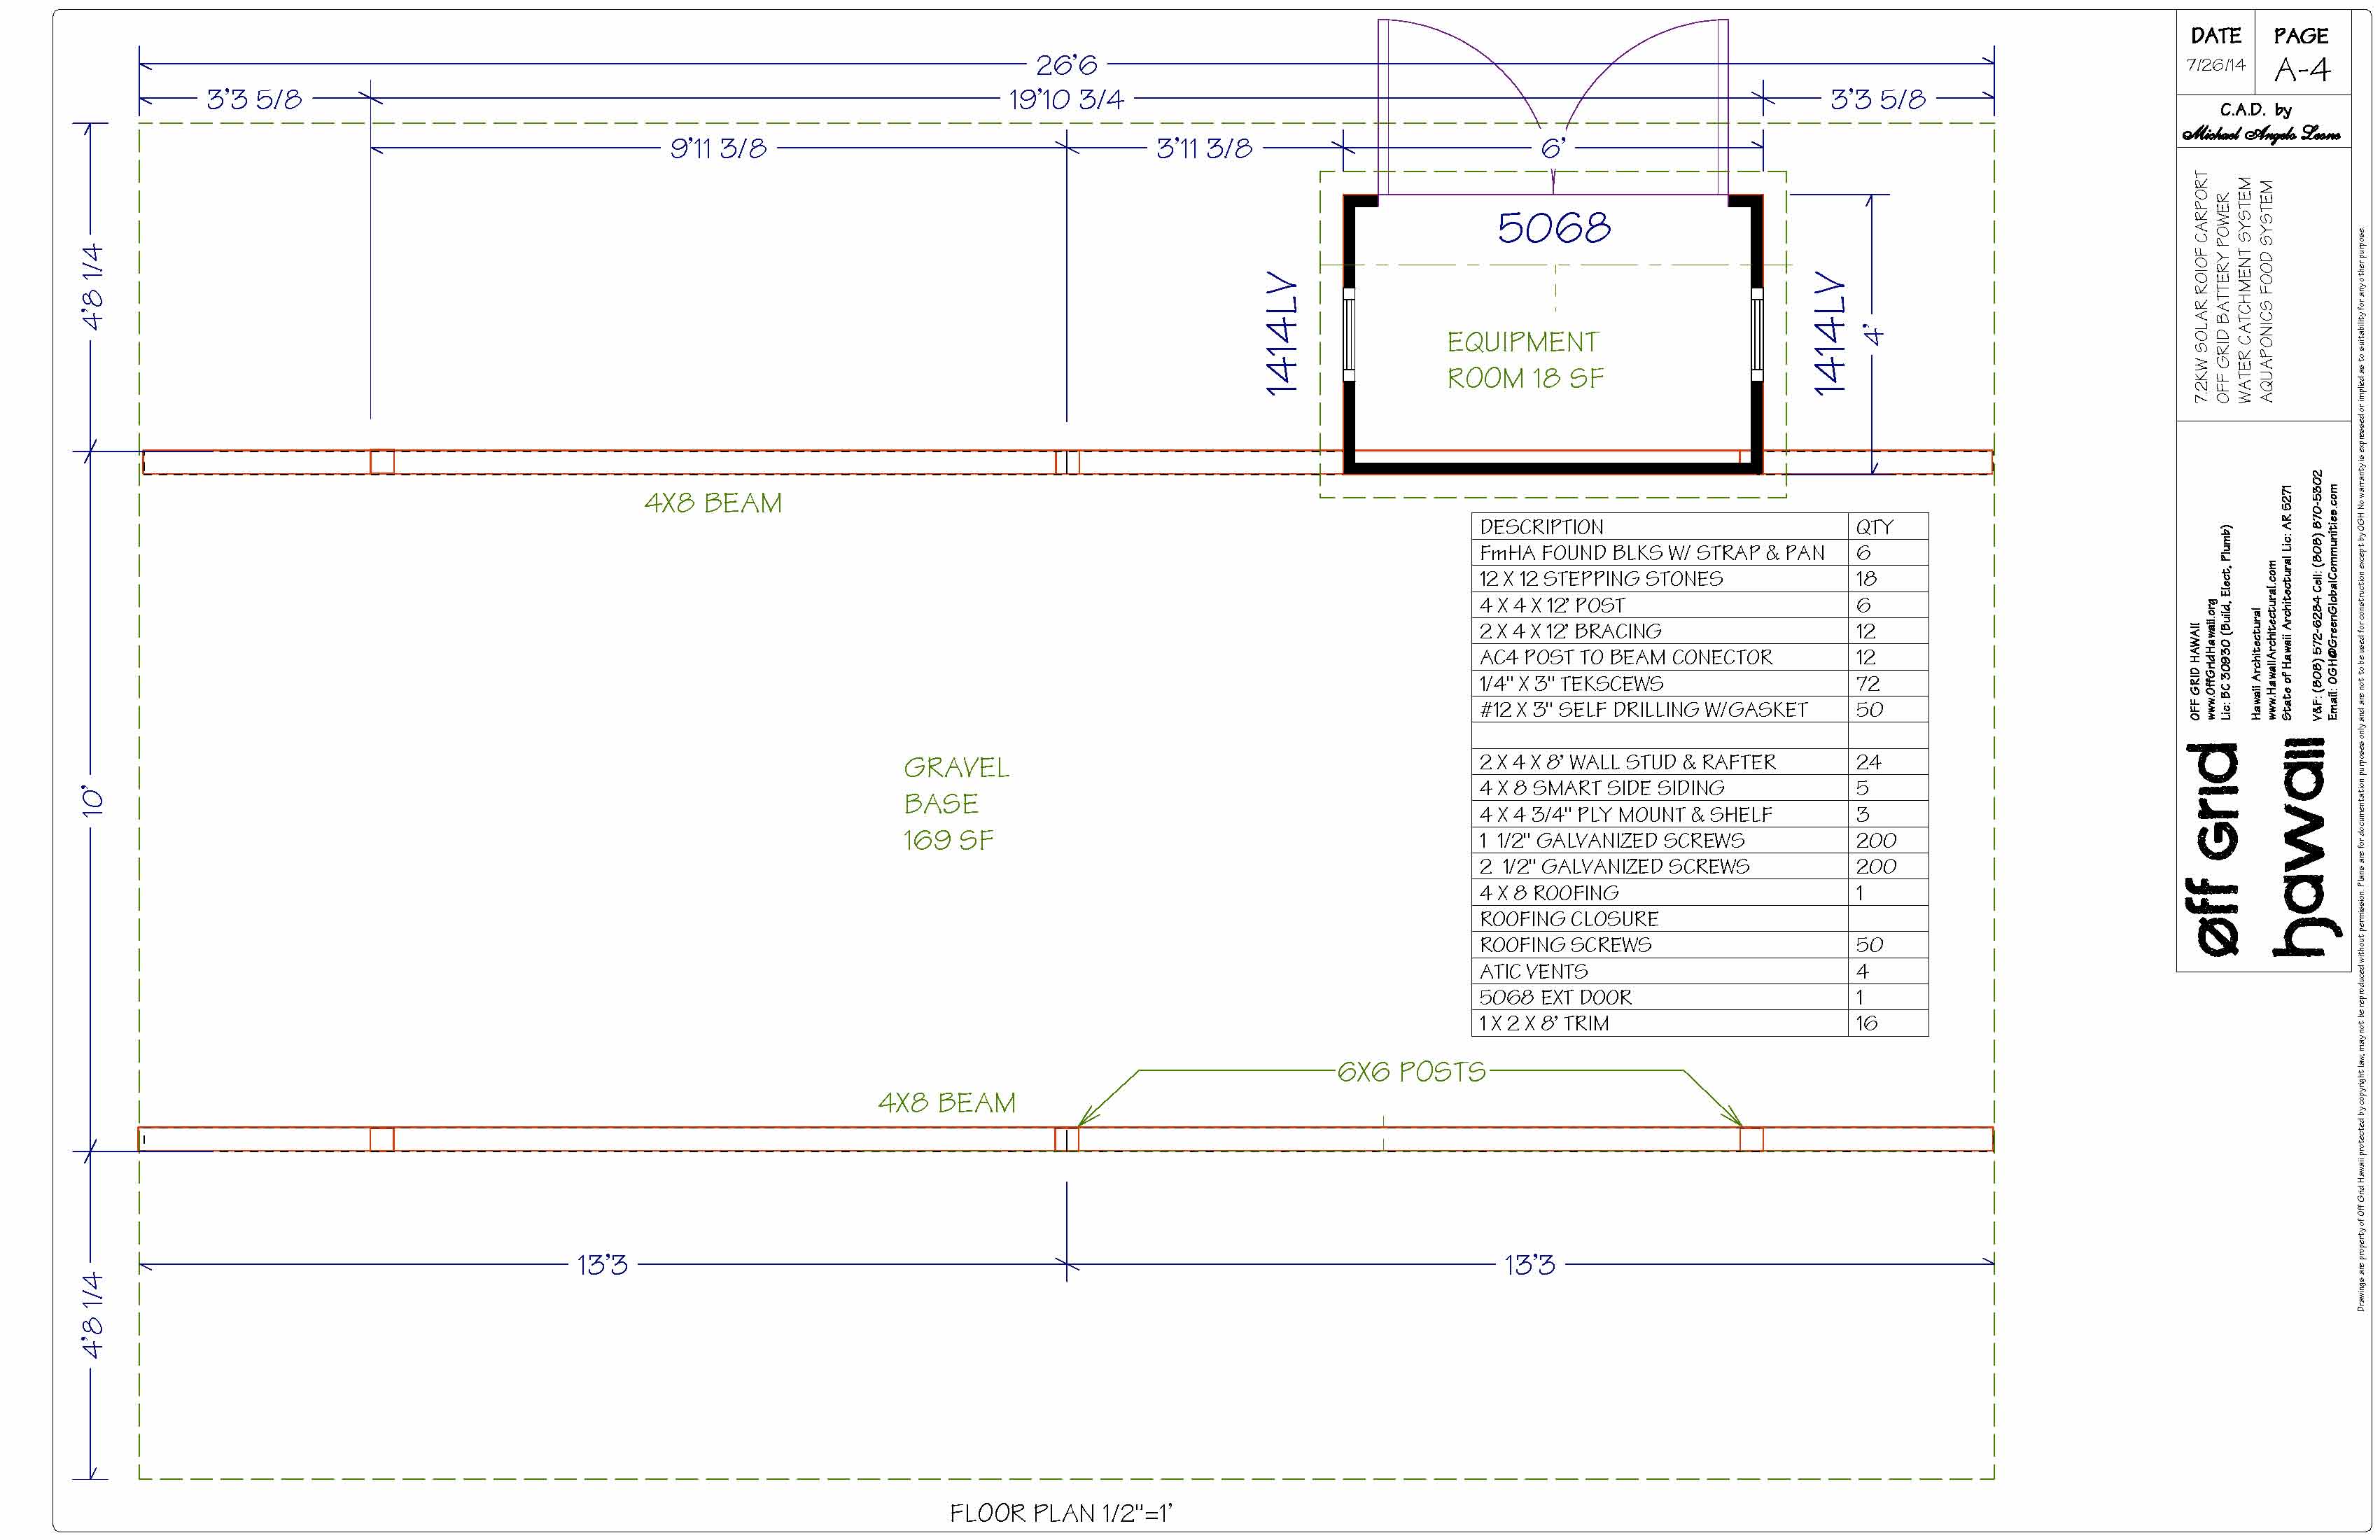
Task: Select the ROOFING SCREWS row
Action: tap(1699, 945)
